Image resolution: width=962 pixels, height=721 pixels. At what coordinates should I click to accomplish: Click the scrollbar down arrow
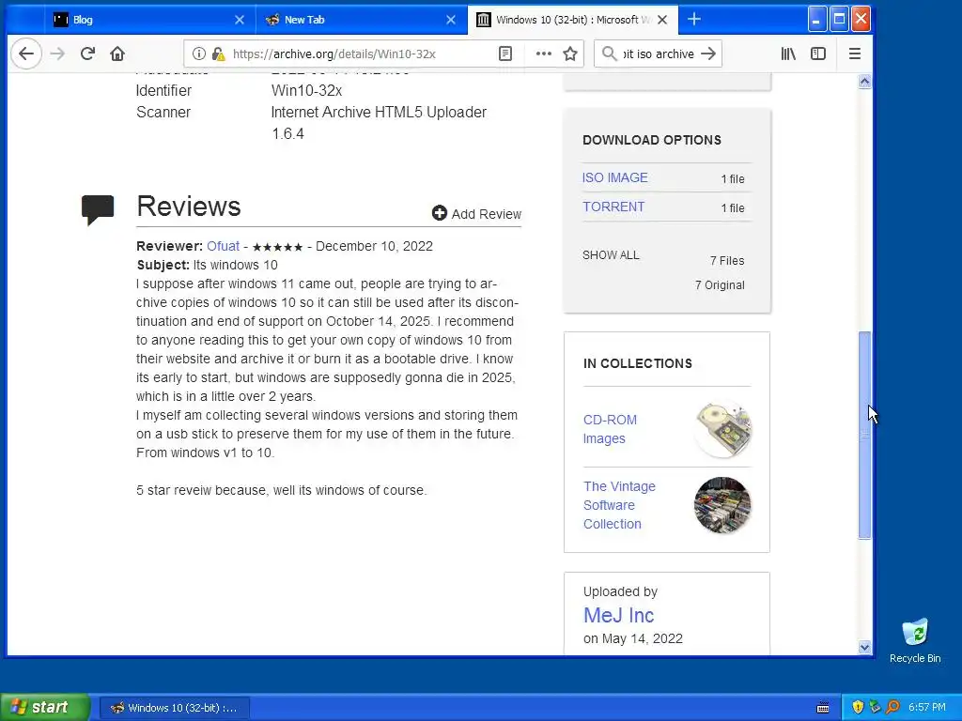864,647
